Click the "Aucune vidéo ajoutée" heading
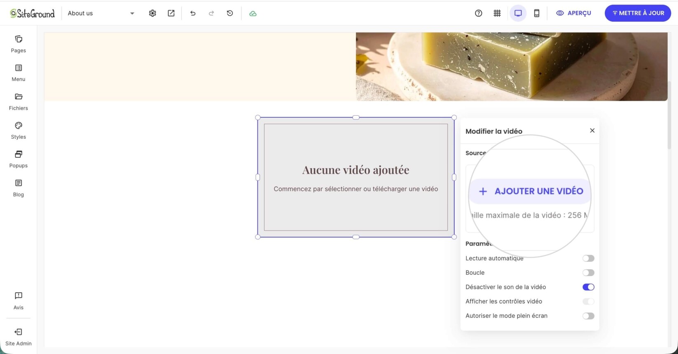Image resolution: width=678 pixels, height=354 pixels. [356, 170]
